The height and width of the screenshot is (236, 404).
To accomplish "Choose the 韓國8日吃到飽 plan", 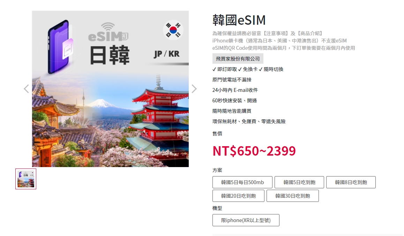I will point(351,182).
